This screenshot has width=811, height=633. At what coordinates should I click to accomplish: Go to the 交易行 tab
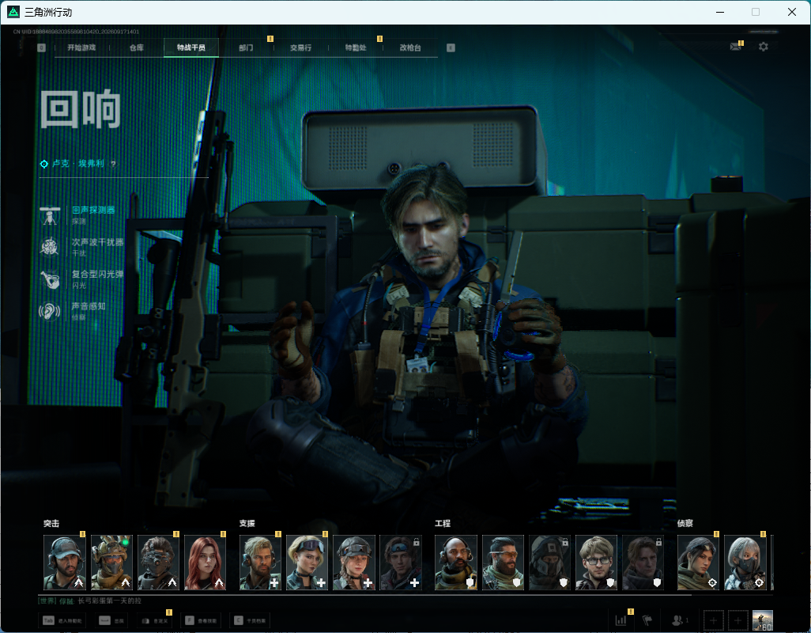pos(300,47)
